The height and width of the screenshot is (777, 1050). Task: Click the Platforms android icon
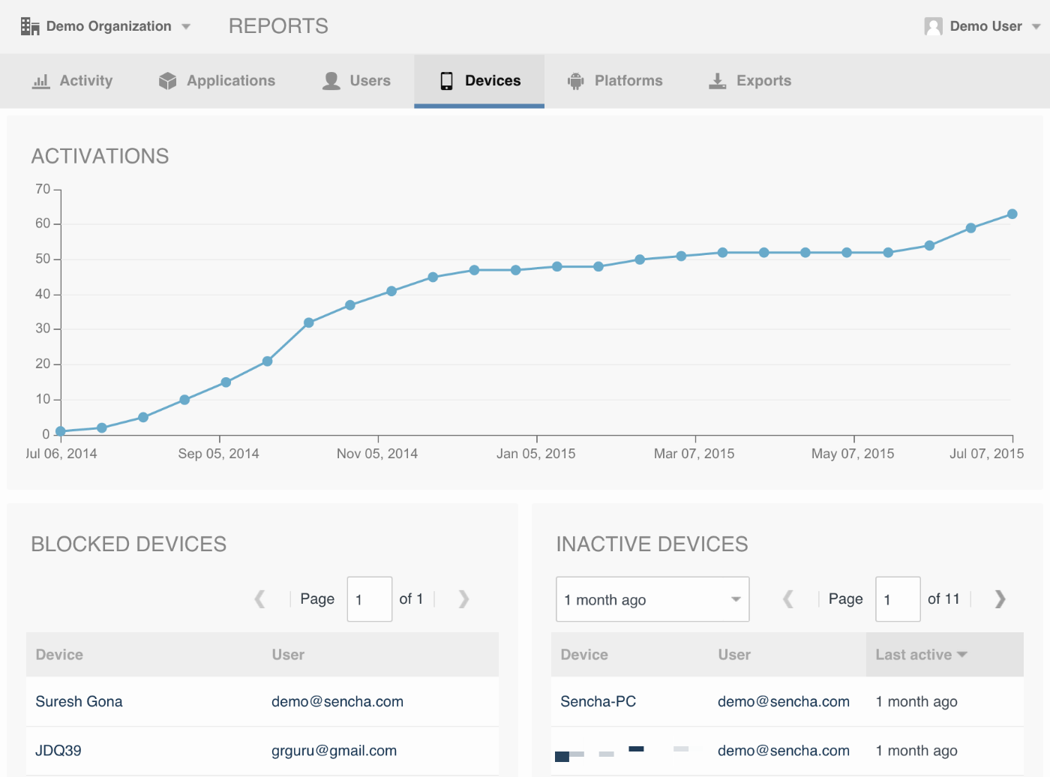click(x=576, y=81)
